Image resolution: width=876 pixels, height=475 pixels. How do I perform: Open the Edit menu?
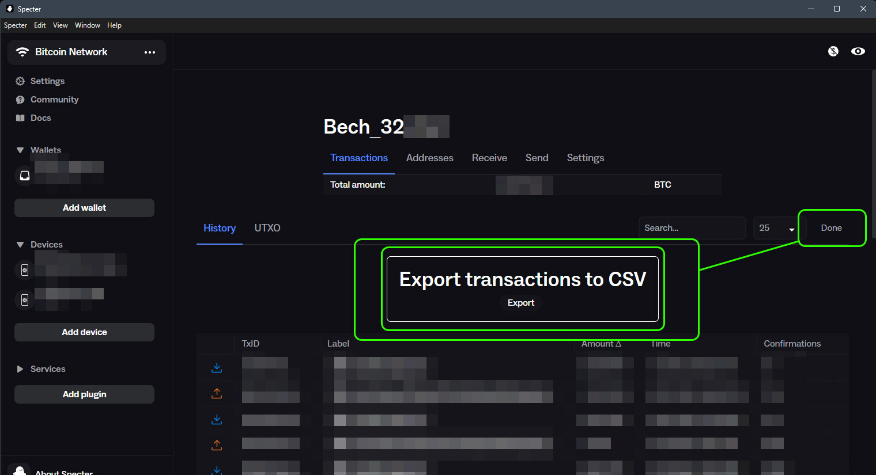(x=40, y=25)
